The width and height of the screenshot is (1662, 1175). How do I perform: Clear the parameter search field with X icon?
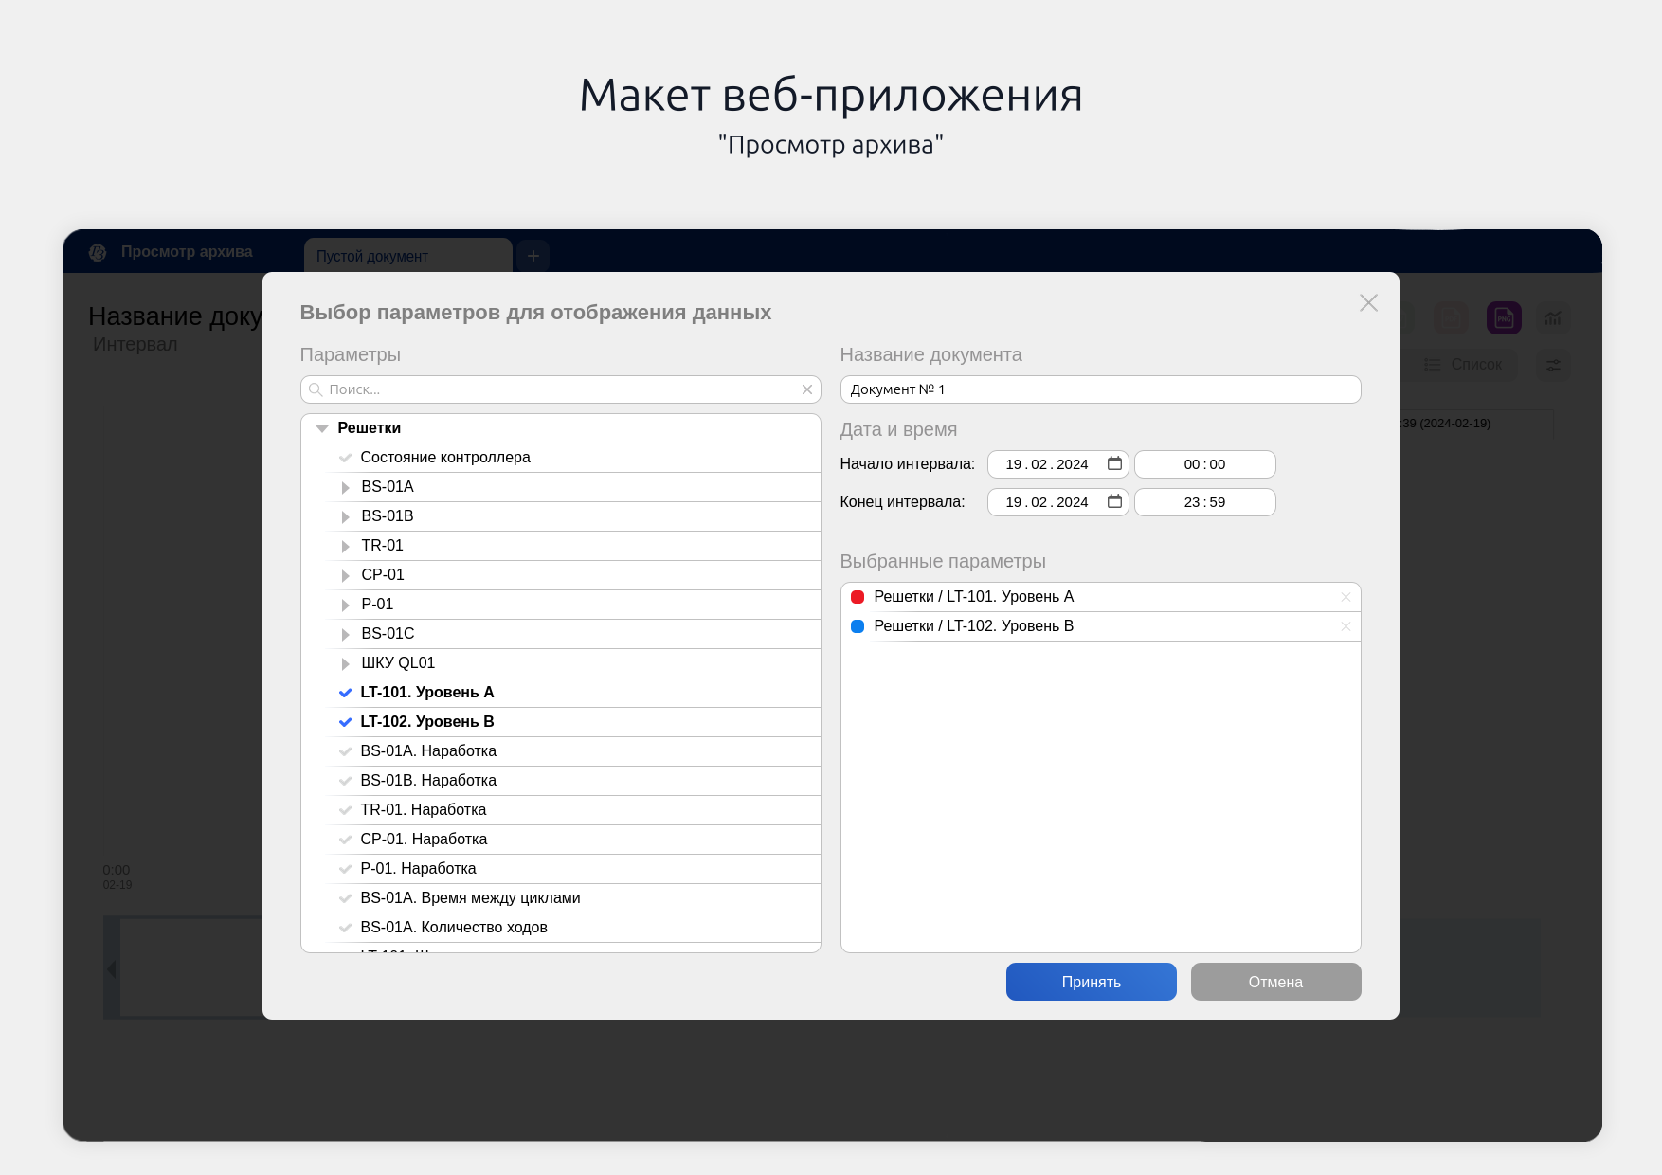[806, 389]
